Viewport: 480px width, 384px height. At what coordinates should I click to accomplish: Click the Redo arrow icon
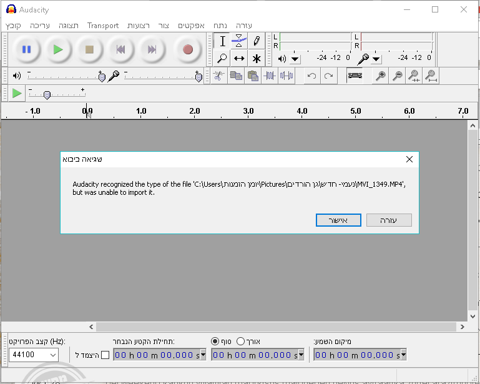(329, 76)
